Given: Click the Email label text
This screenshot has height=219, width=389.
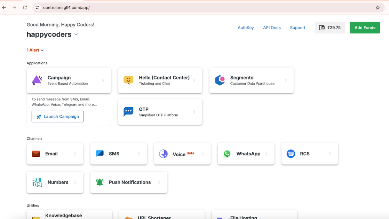Looking at the screenshot, I should coord(51,154).
